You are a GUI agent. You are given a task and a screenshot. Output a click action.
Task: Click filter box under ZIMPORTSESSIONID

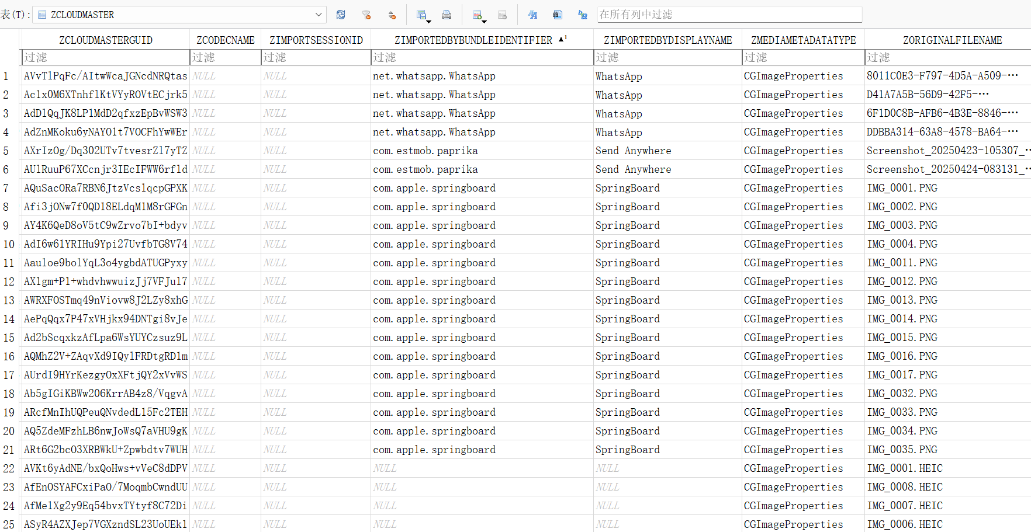[x=316, y=57]
